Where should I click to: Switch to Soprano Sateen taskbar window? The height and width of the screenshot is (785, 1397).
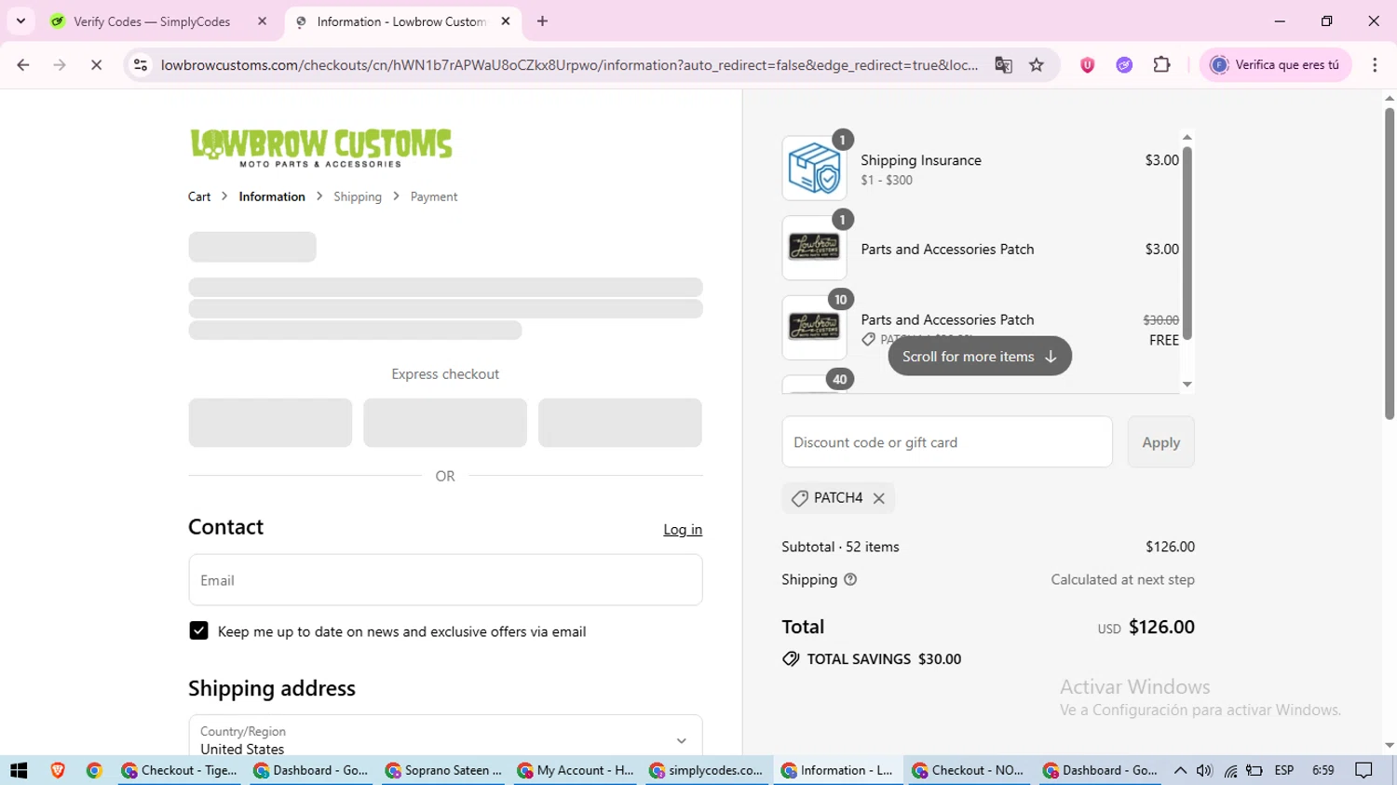point(444,770)
